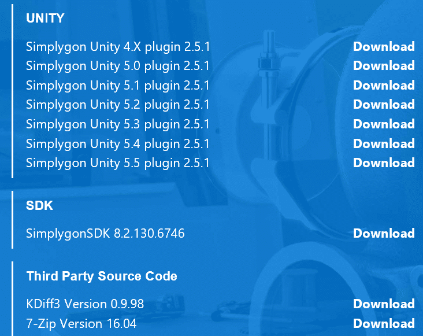The height and width of the screenshot is (336, 423).
Task: Download Simplygon Unity 5.0 plugin
Action: click(x=384, y=65)
